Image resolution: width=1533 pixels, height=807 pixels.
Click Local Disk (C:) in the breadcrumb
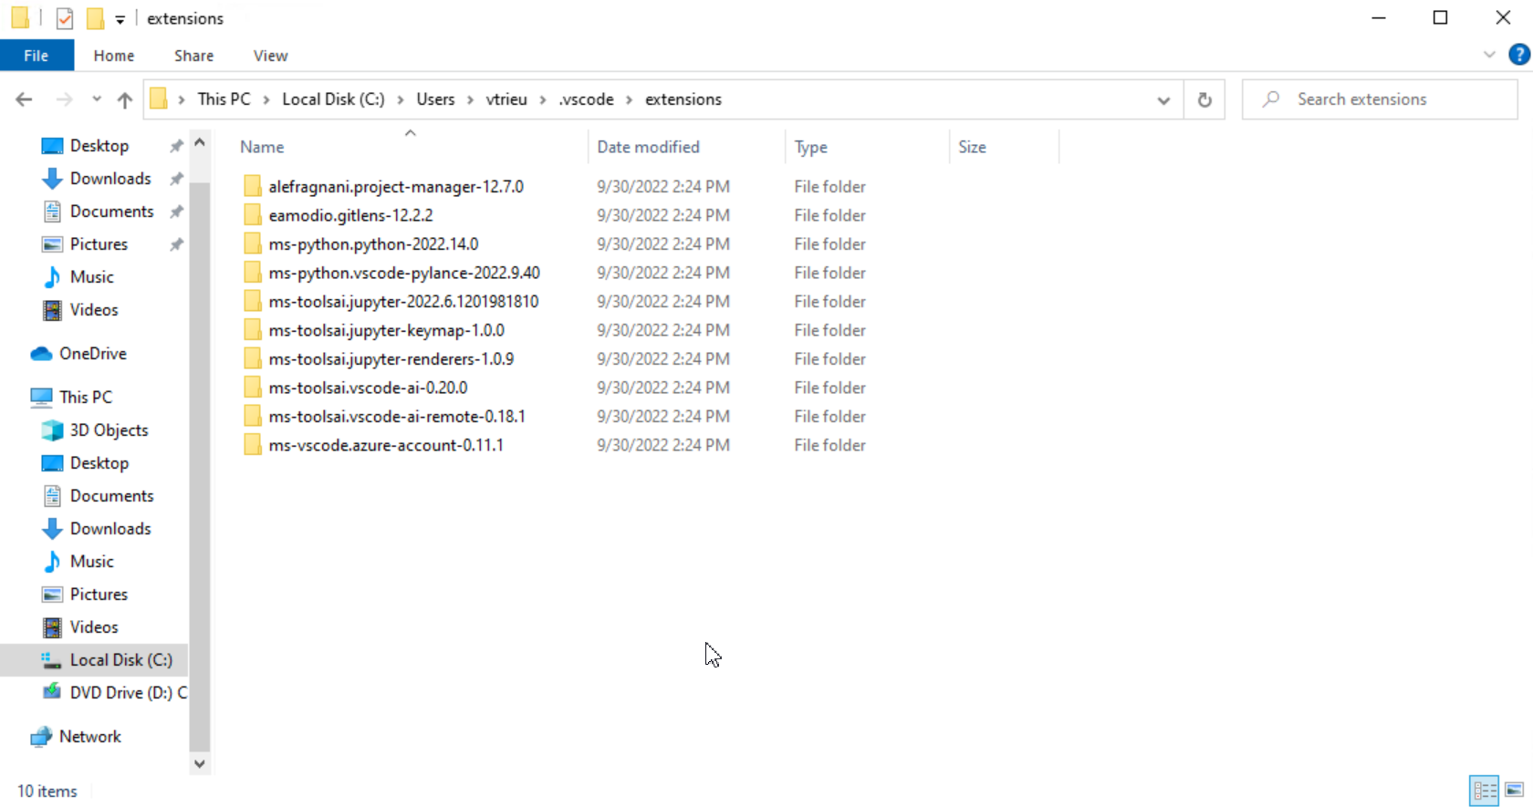point(333,99)
